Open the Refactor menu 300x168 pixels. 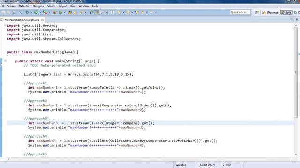click(24, 6)
